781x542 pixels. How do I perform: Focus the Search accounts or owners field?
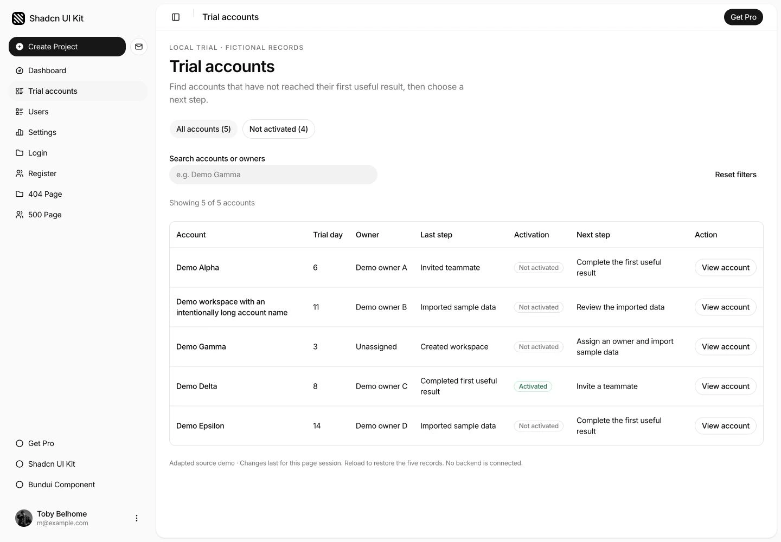(x=273, y=175)
